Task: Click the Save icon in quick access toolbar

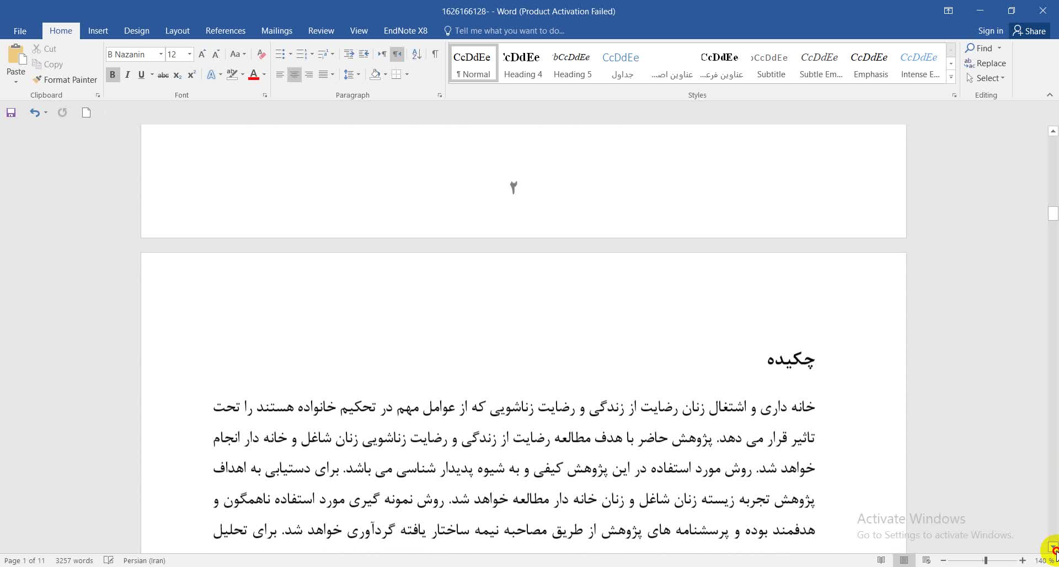Action: [11, 113]
